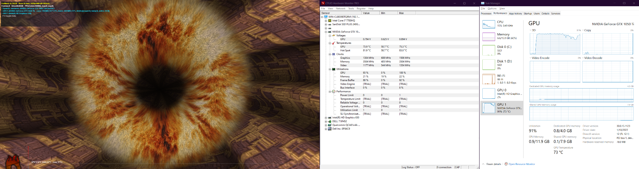The width and height of the screenshot is (639, 169).
Task: Click the Resource Monitor icon at bottom of Task Manager
Action: coord(506,164)
